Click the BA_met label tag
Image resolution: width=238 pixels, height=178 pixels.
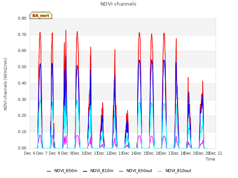tap(41, 16)
